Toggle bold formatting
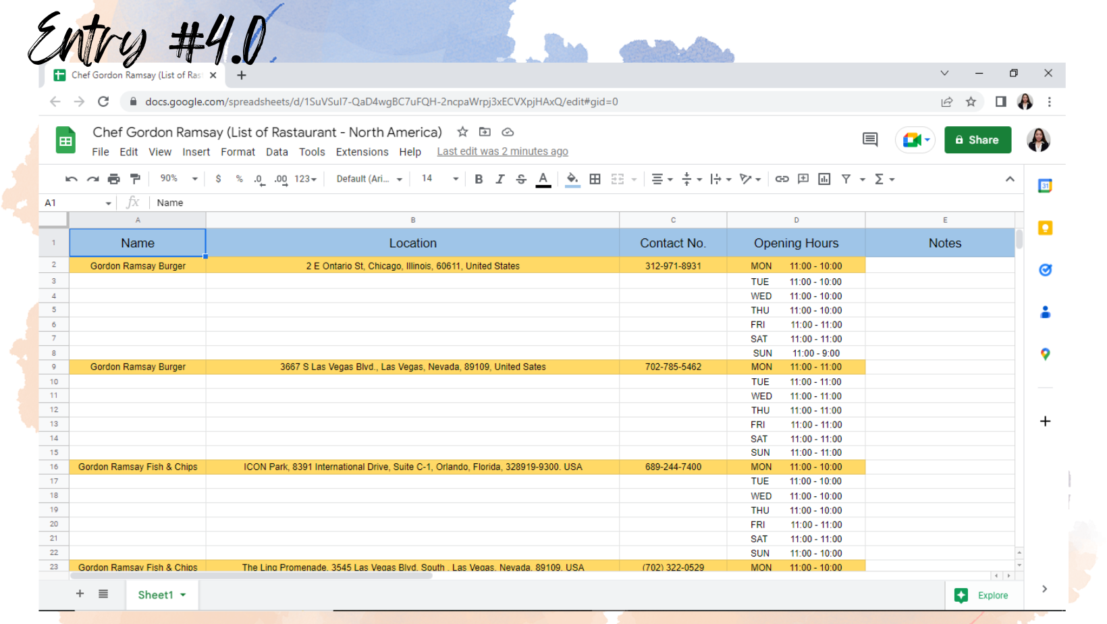This screenshot has height=624, width=1107. click(x=479, y=179)
